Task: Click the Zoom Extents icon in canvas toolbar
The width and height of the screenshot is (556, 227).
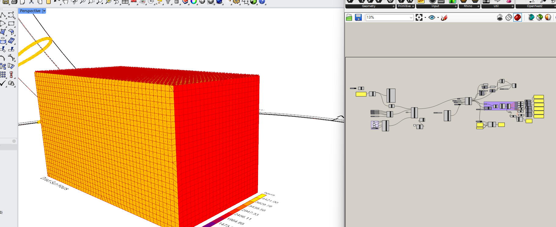Action: point(419,18)
